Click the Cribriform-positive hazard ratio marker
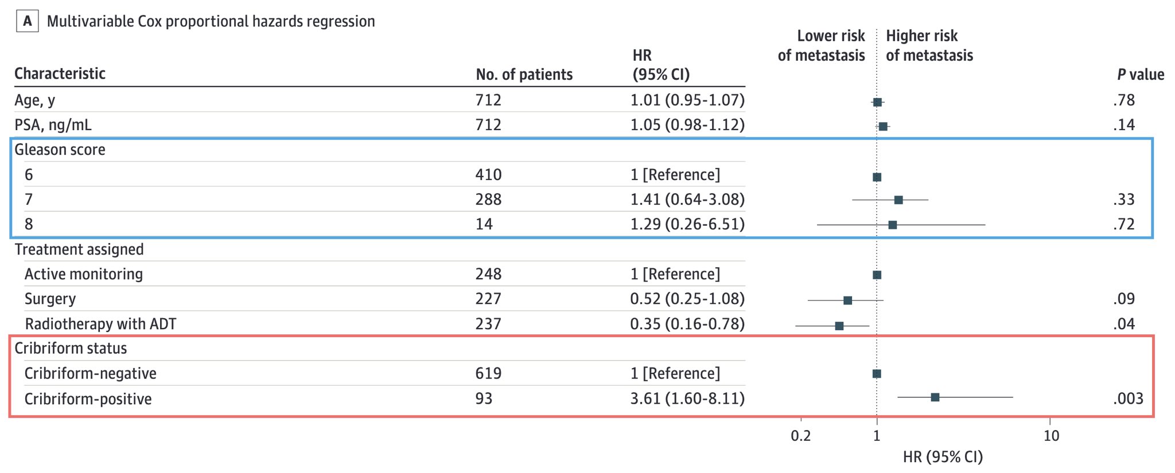Viewport: 1175px width, 473px height. click(935, 397)
